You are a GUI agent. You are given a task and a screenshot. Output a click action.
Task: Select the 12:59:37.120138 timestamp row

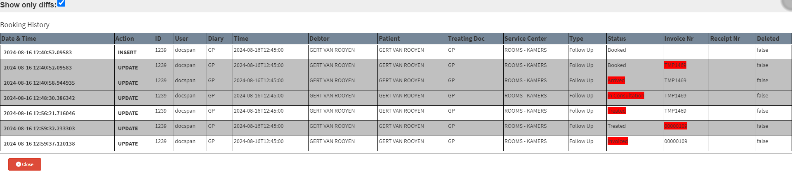(39, 144)
